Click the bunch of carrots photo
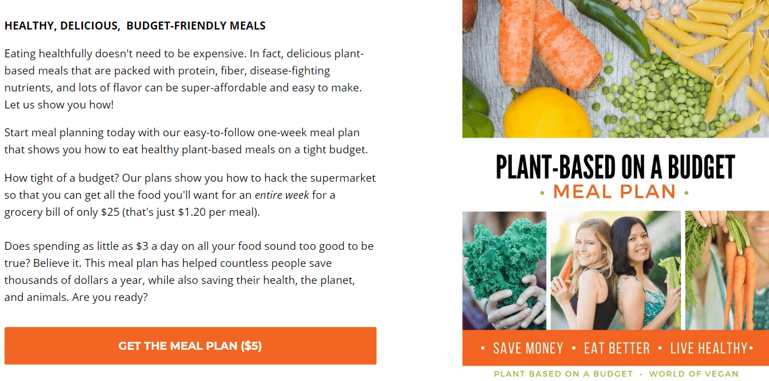This screenshot has width=769, height=381. coord(727,270)
